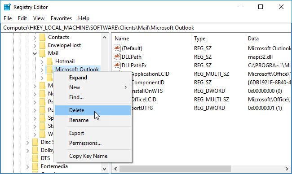Click the Disc folder icon in the tree
292x174 pixels.
coord(35,142)
